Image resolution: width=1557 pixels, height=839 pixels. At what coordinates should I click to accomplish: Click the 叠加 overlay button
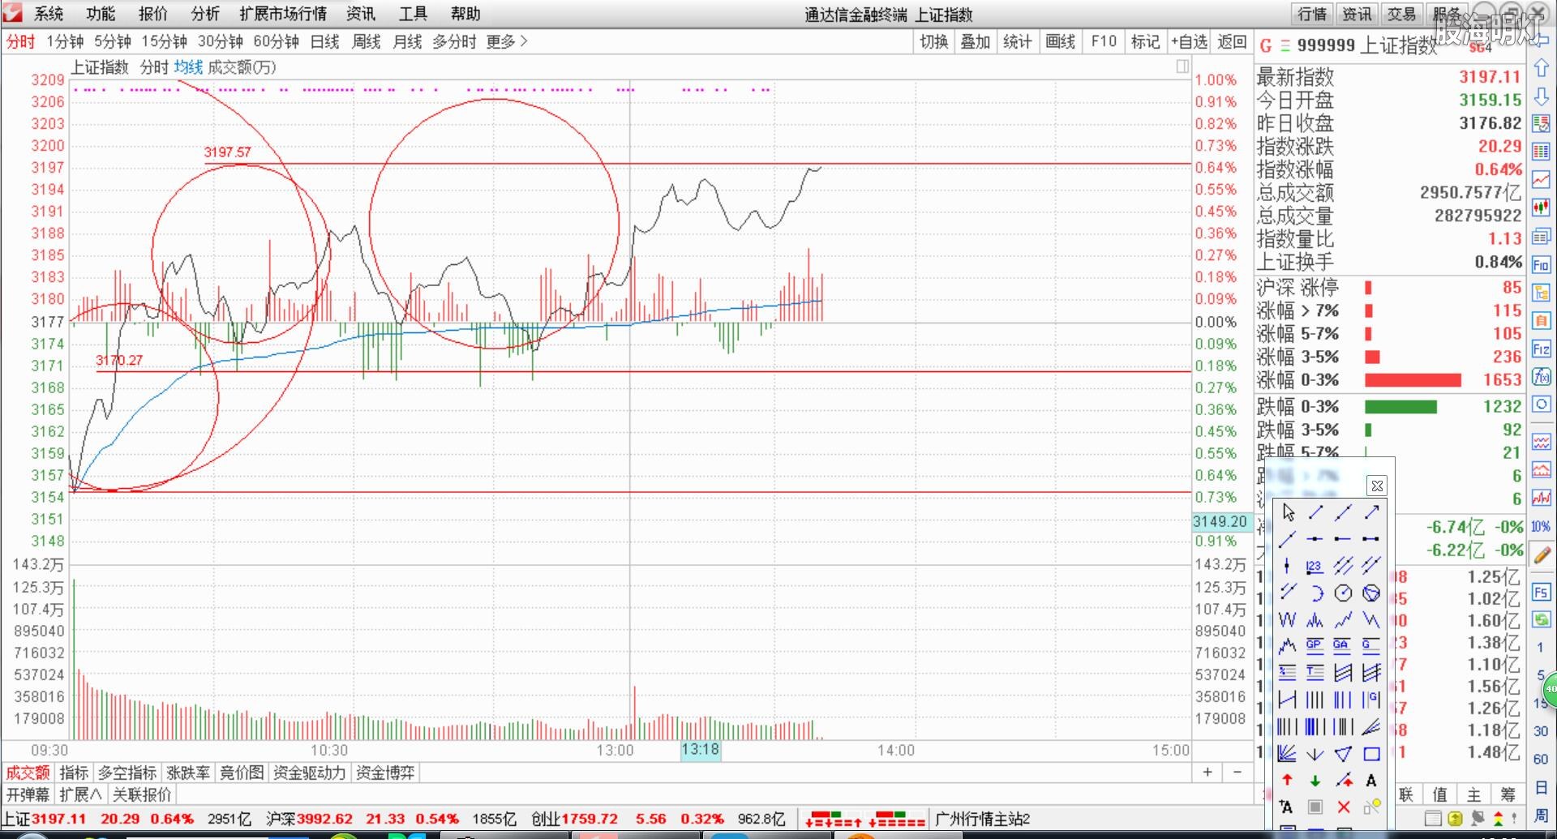976,41
